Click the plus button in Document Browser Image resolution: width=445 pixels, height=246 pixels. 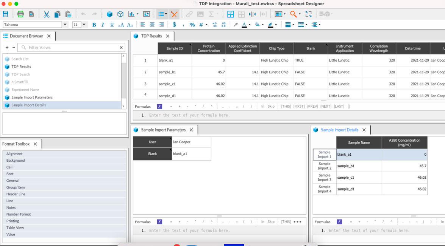click(x=7, y=47)
